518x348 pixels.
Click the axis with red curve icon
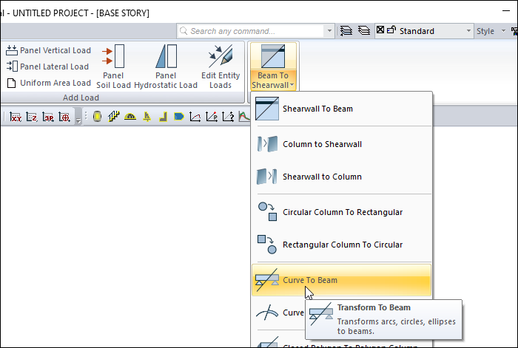[195, 117]
